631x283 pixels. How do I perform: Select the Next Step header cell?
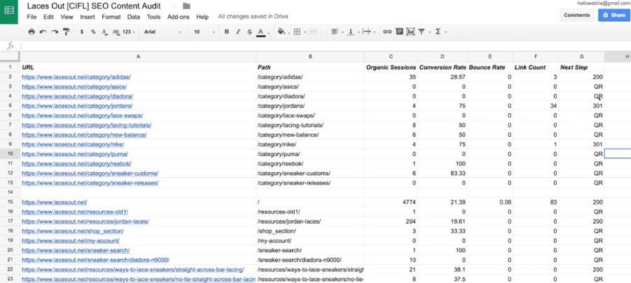click(581, 67)
